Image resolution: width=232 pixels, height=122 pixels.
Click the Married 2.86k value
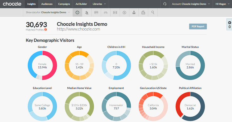coord(190,66)
